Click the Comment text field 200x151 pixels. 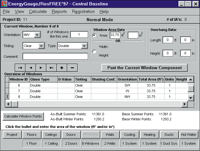pos(55,56)
